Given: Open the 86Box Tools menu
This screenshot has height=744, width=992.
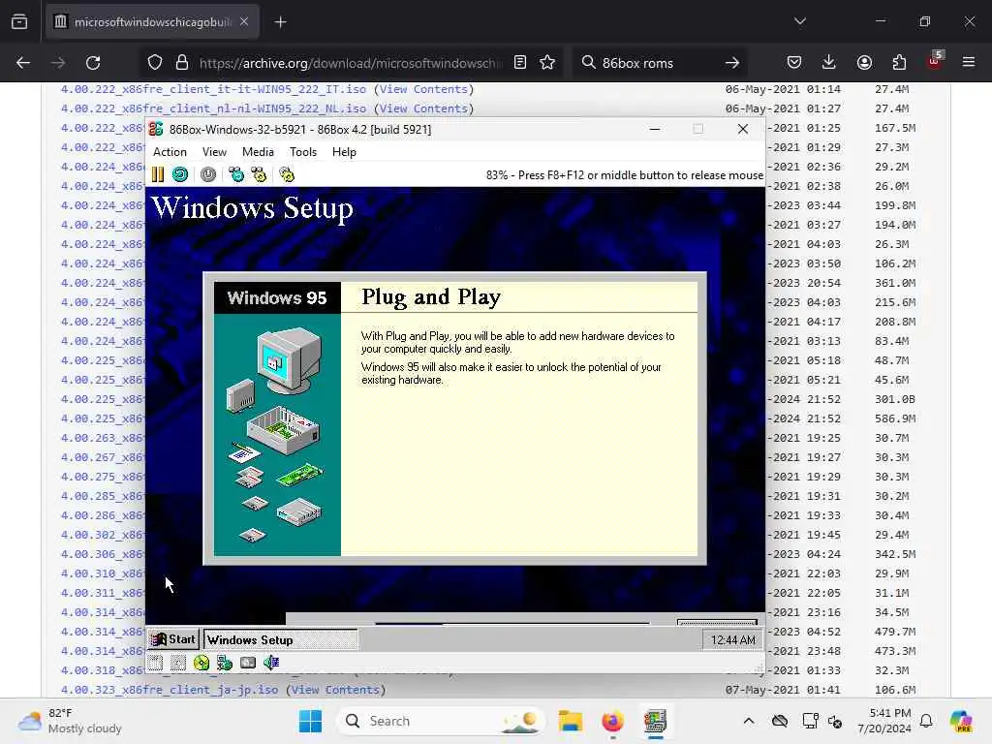Looking at the screenshot, I should click(x=303, y=152).
